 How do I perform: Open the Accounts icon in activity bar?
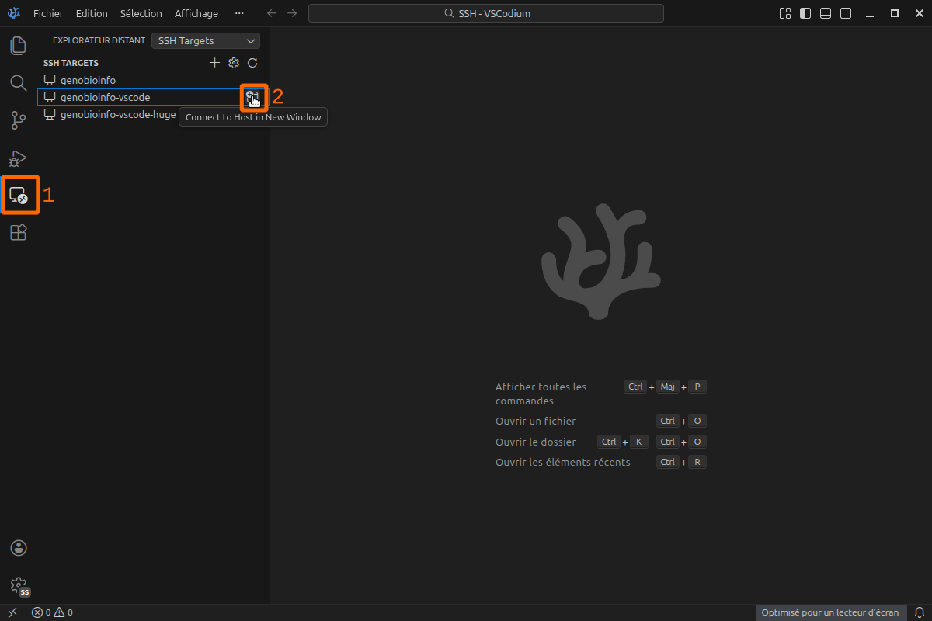click(x=19, y=548)
